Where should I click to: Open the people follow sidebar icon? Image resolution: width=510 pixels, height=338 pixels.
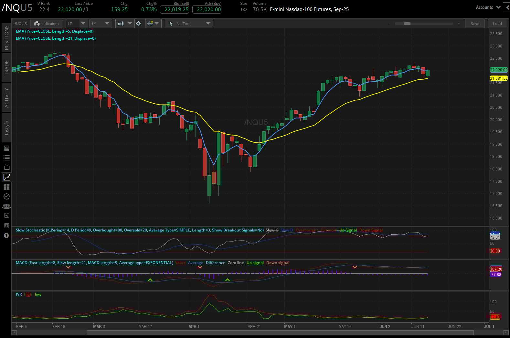pyautogui.click(x=6, y=206)
